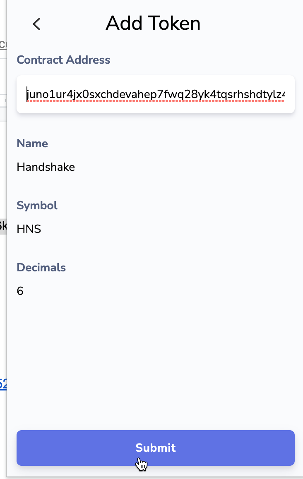Viewport: 303px width, 479px height.
Task: Open the partially hidden blue link at left edge
Action: tap(3, 384)
